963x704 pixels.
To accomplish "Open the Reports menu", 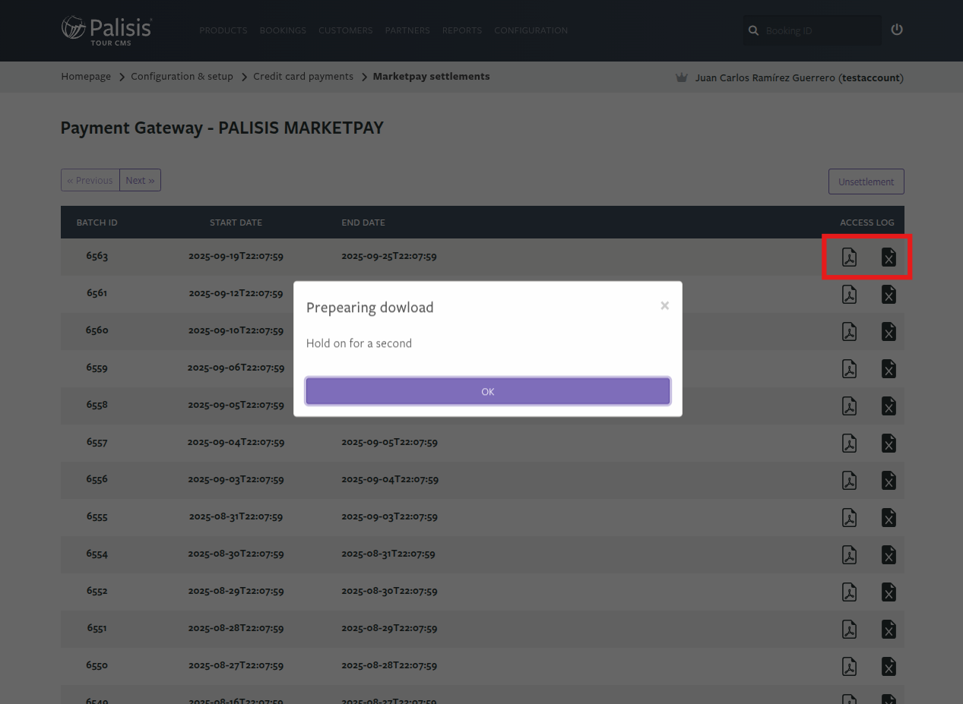I will point(462,30).
